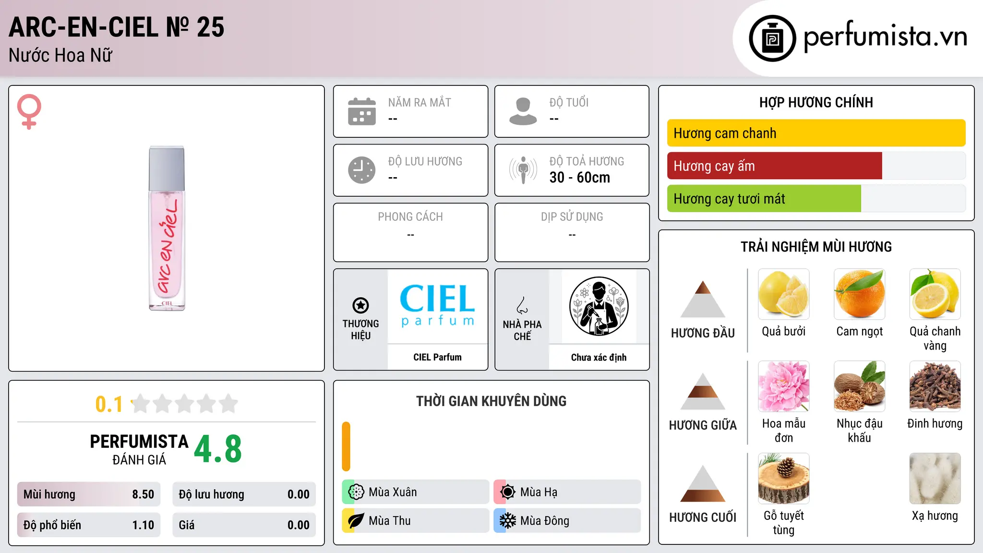Click the orange 0.1 user rating
This screenshot has height=553, width=983.
pyautogui.click(x=109, y=404)
